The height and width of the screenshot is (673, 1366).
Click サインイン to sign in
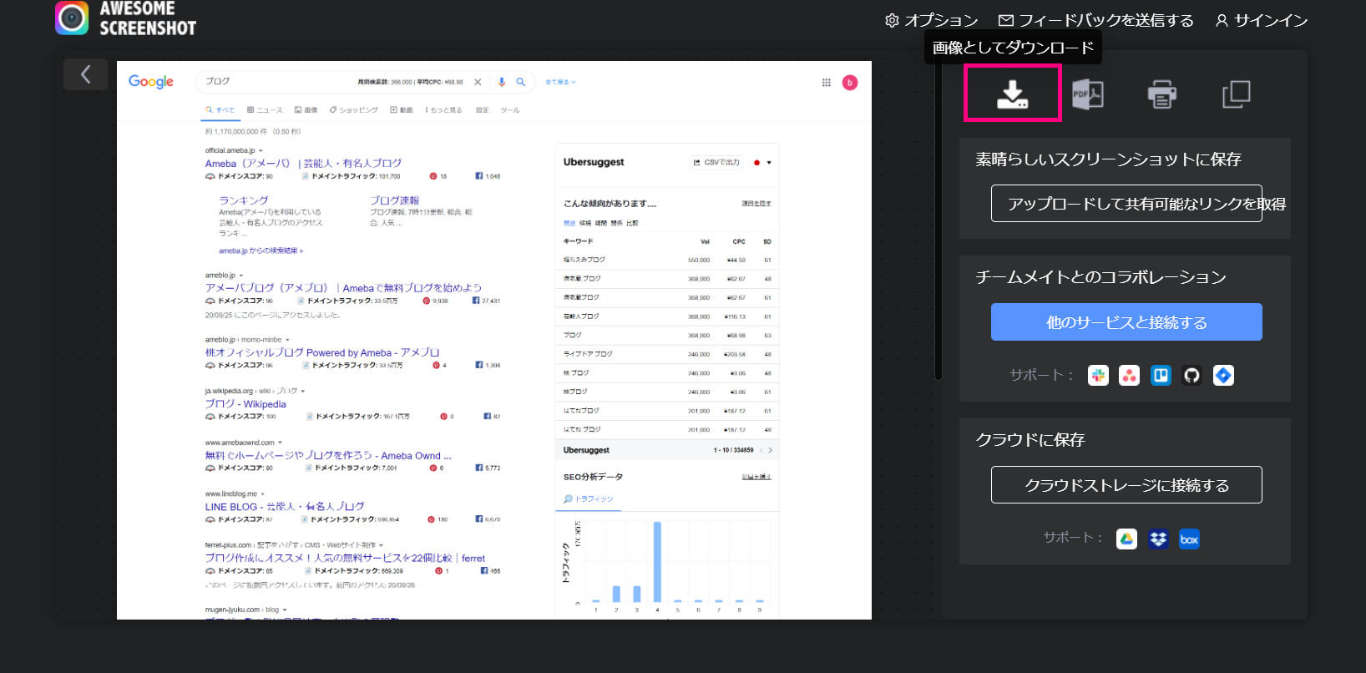1262,20
